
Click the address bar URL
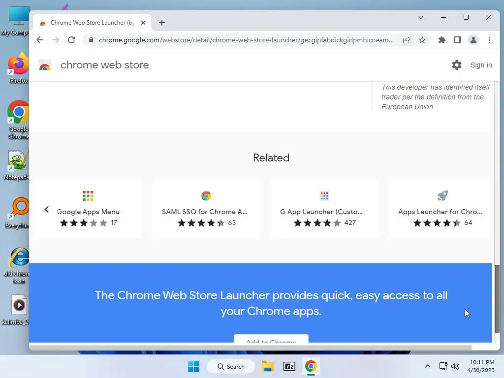(246, 40)
